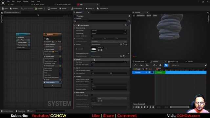The width and height of the screenshot is (210, 118).
Task: Toggle Sub UV Blending Enabled checkbox
Action: coord(92,70)
